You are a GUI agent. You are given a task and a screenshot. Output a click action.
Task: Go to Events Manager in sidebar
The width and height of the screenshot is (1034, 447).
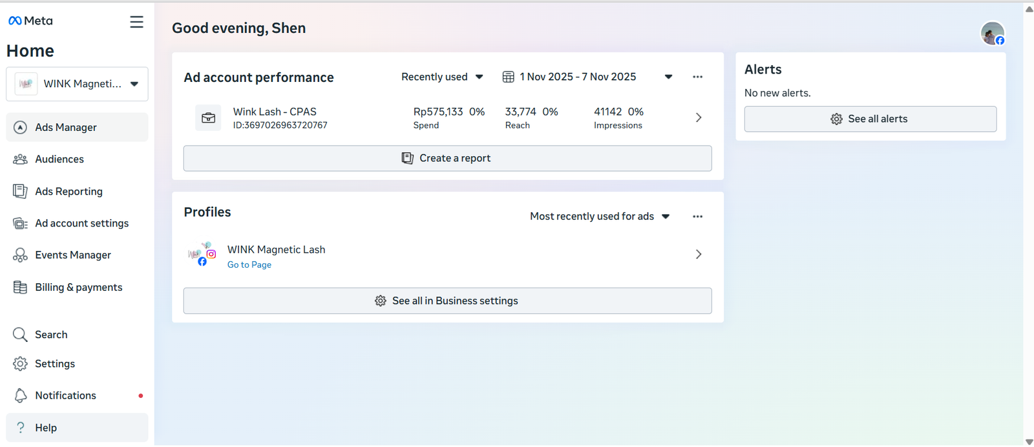72,255
